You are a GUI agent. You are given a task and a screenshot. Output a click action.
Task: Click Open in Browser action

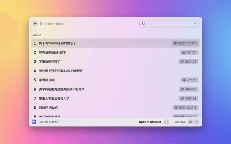point(150,122)
